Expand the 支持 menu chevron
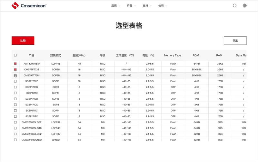Image resolution: width=258 pixels, height=162 pixels. pos(151,6)
